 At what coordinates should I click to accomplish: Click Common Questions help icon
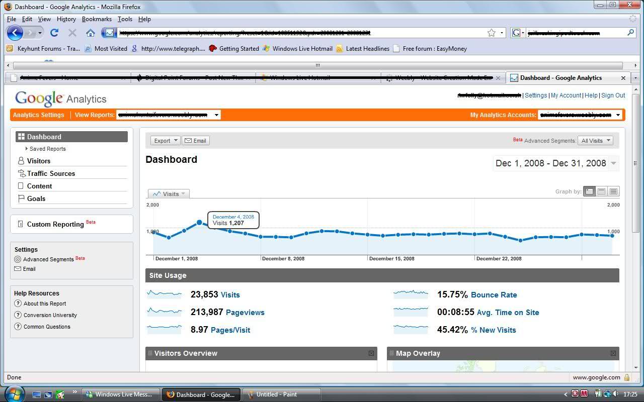point(18,327)
